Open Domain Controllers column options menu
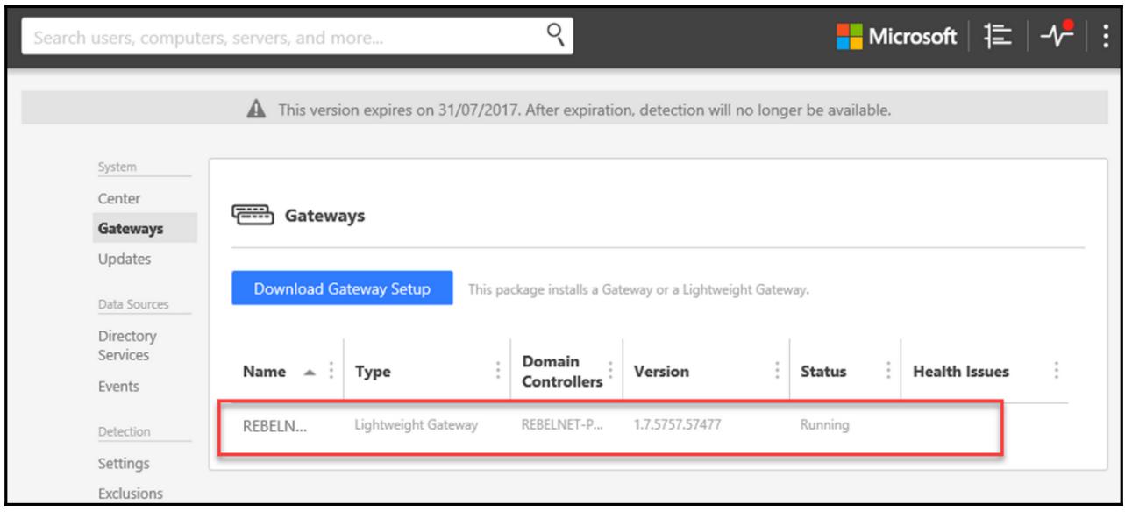The height and width of the screenshot is (512, 1125). pos(610,372)
